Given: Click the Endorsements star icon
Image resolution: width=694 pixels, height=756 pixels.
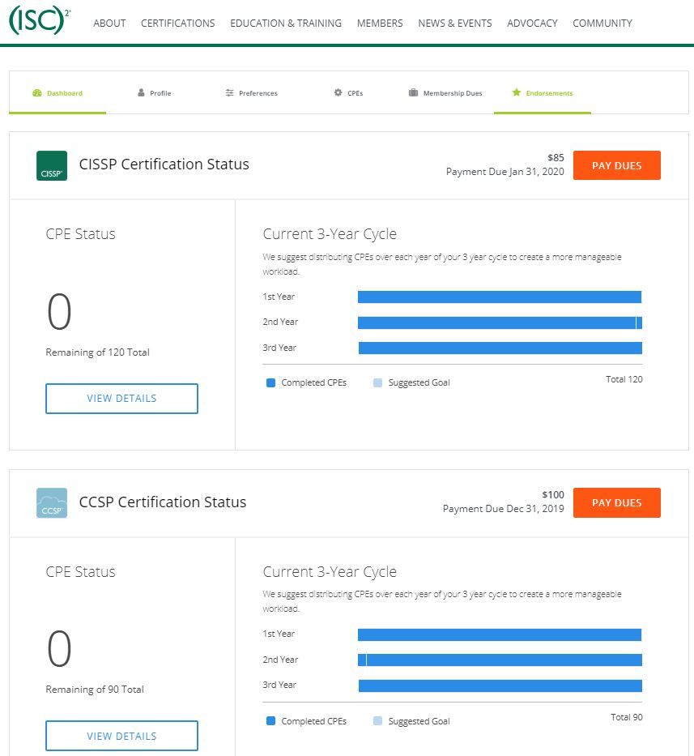Looking at the screenshot, I should [516, 93].
